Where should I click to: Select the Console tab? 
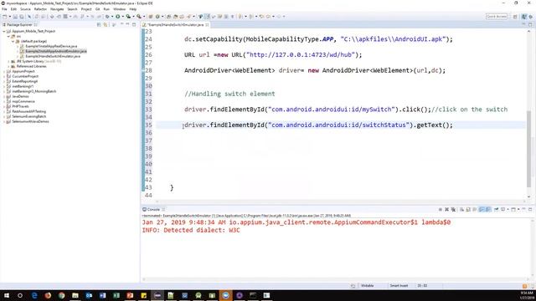(153, 209)
